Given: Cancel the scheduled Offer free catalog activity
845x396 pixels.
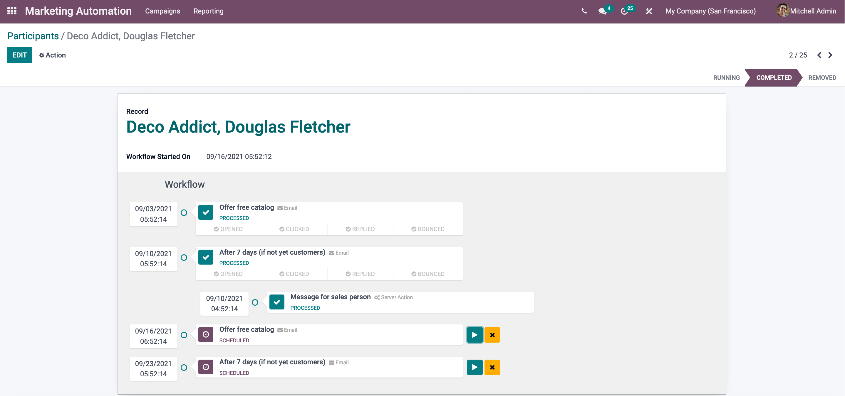Looking at the screenshot, I should click(492, 335).
